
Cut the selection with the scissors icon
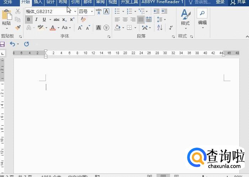click(x=18, y=11)
